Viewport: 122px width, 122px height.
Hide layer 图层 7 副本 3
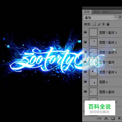coord(85,32)
